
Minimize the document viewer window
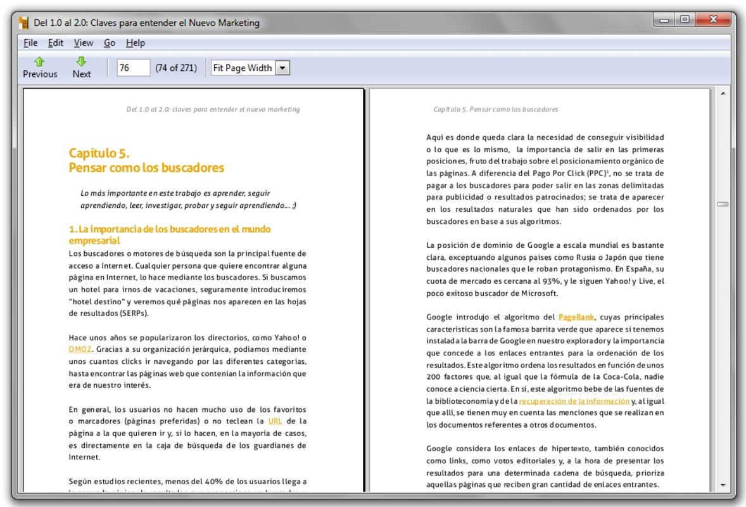coord(664,20)
